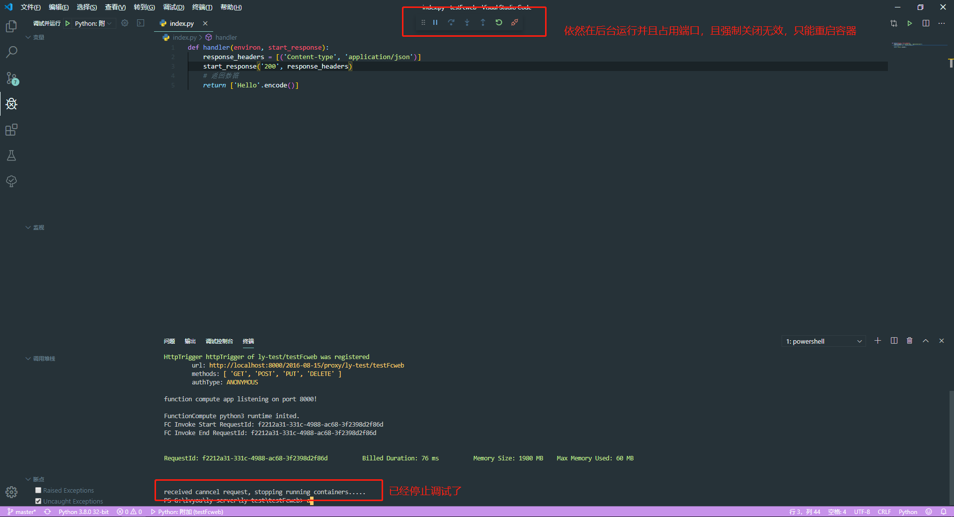Restart the debugger from the debug toolbar
The height and width of the screenshot is (517, 954).
click(499, 22)
